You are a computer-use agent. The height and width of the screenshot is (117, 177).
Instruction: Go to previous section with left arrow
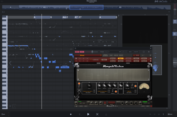(x=10, y=63)
